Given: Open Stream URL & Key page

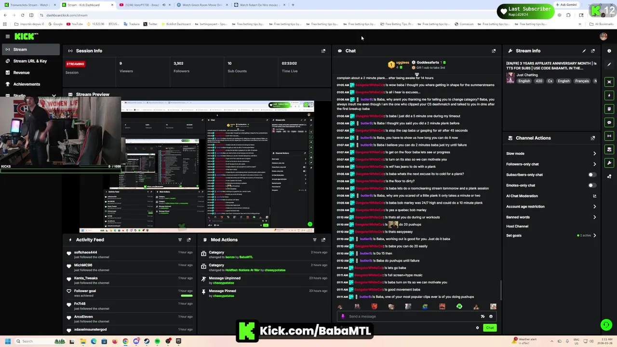Looking at the screenshot, I should click(30, 61).
